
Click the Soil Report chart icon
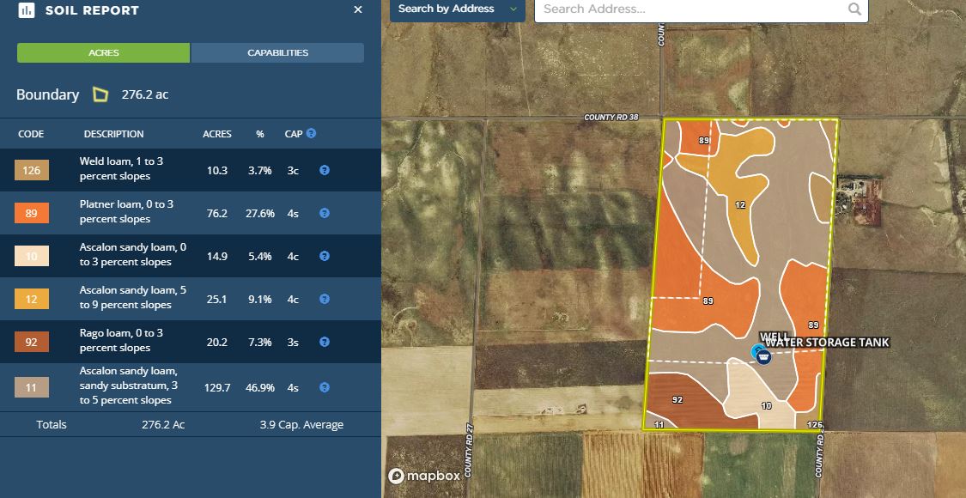27,10
